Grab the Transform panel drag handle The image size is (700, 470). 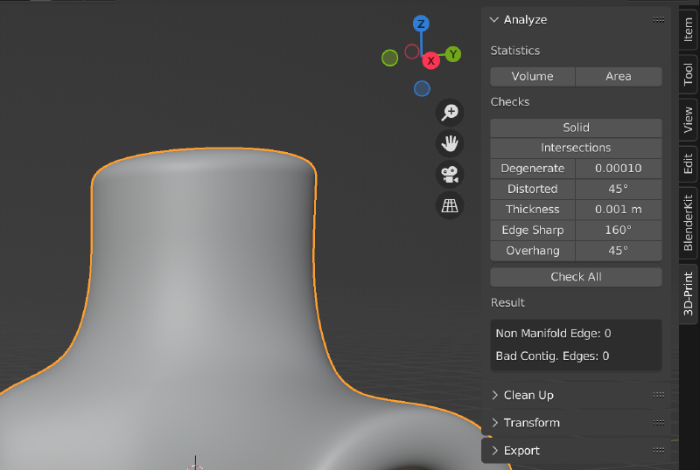(659, 423)
